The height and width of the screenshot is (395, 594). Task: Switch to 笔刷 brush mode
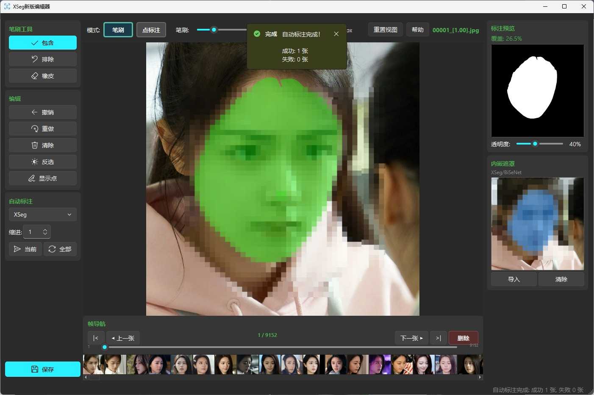[x=118, y=30]
